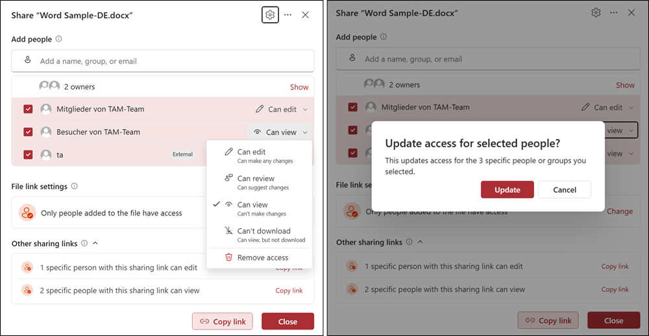649x336 pixels.
Task: Click avatar of user 'ta' in left panel
Action: (x=46, y=155)
